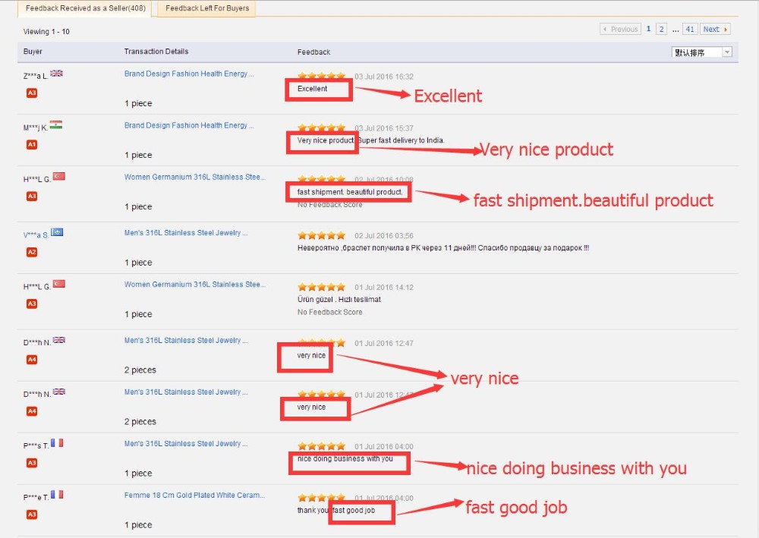Click the A3 badge under Z***a L.

pyautogui.click(x=32, y=93)
